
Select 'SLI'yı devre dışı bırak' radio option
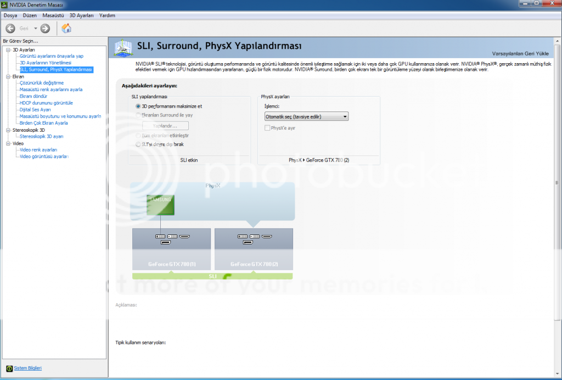[x=138, y=144]
